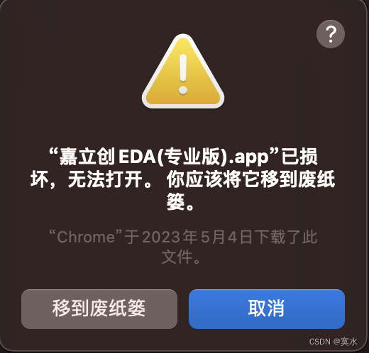Click the 你应该将它移到废纸 message text
Viewport: 369px width, 353px height.
(251, 179)
